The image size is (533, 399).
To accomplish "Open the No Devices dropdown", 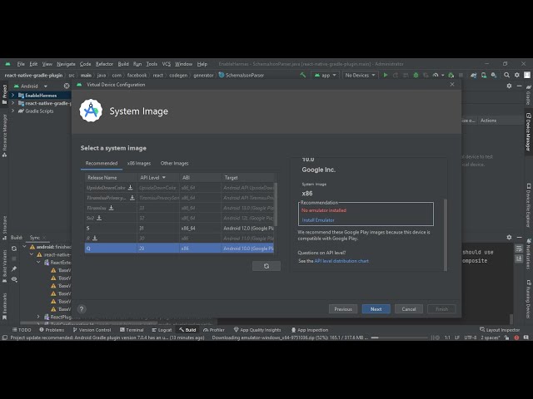I will pos(360,75).
